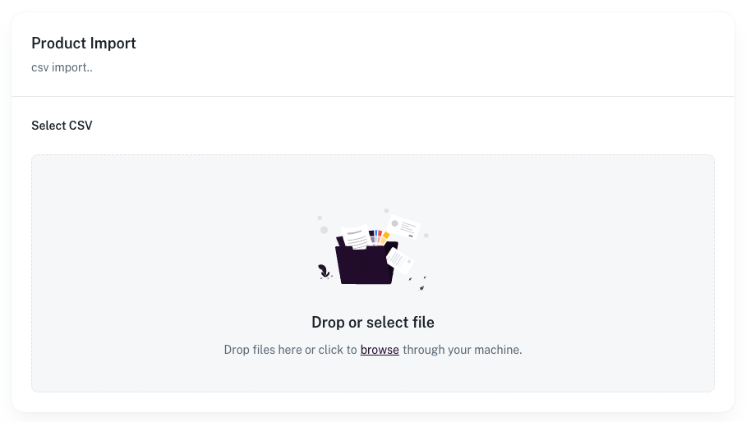The height and width of the screenshot is (422, 746).
Task: Click the small dark plant beside the folder
Action: tap(324, 271)
